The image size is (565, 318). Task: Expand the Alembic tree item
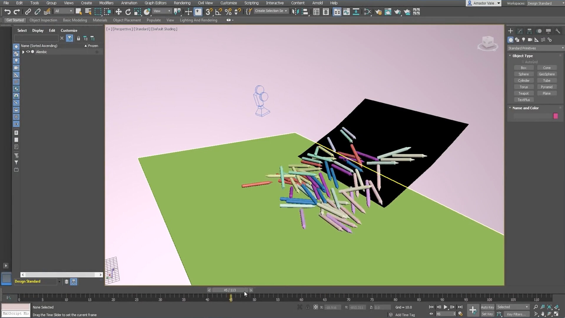tap(23, 52)
